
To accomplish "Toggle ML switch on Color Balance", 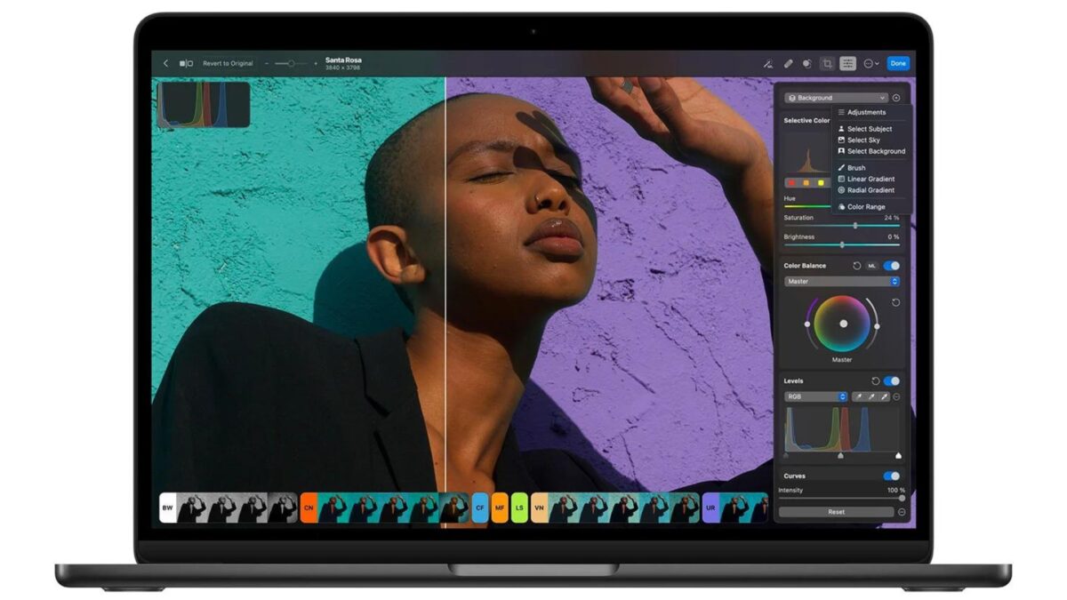I will pyautogui.click(x=872, y=265).
